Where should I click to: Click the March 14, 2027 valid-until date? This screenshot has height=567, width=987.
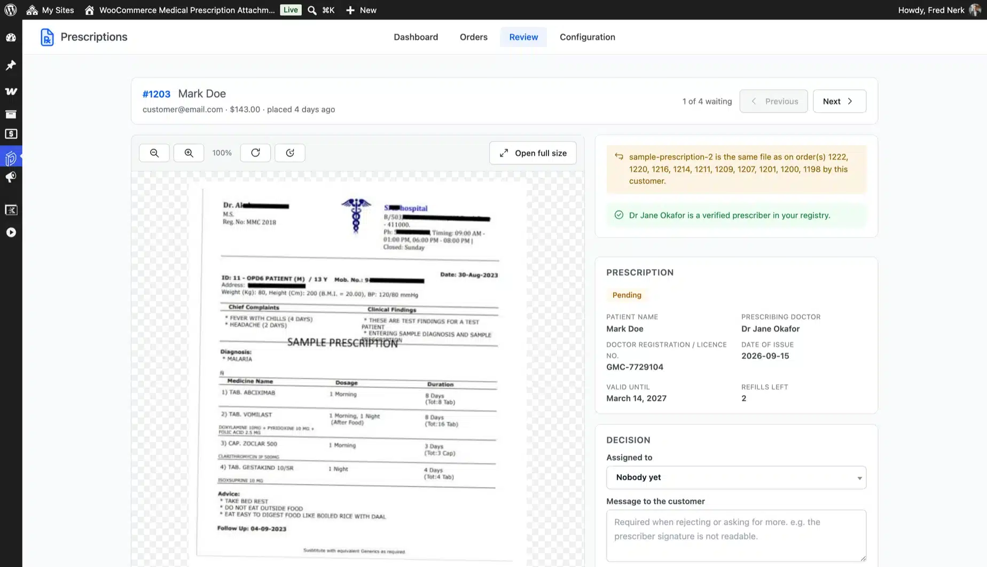click(636, 398)
